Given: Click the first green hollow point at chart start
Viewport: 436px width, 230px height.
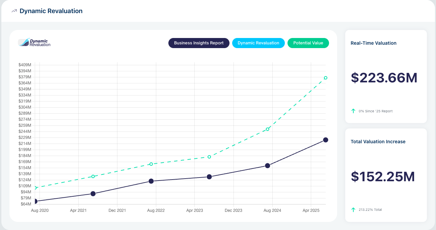Looking at the screenshot, I should (x=35, y=188).
